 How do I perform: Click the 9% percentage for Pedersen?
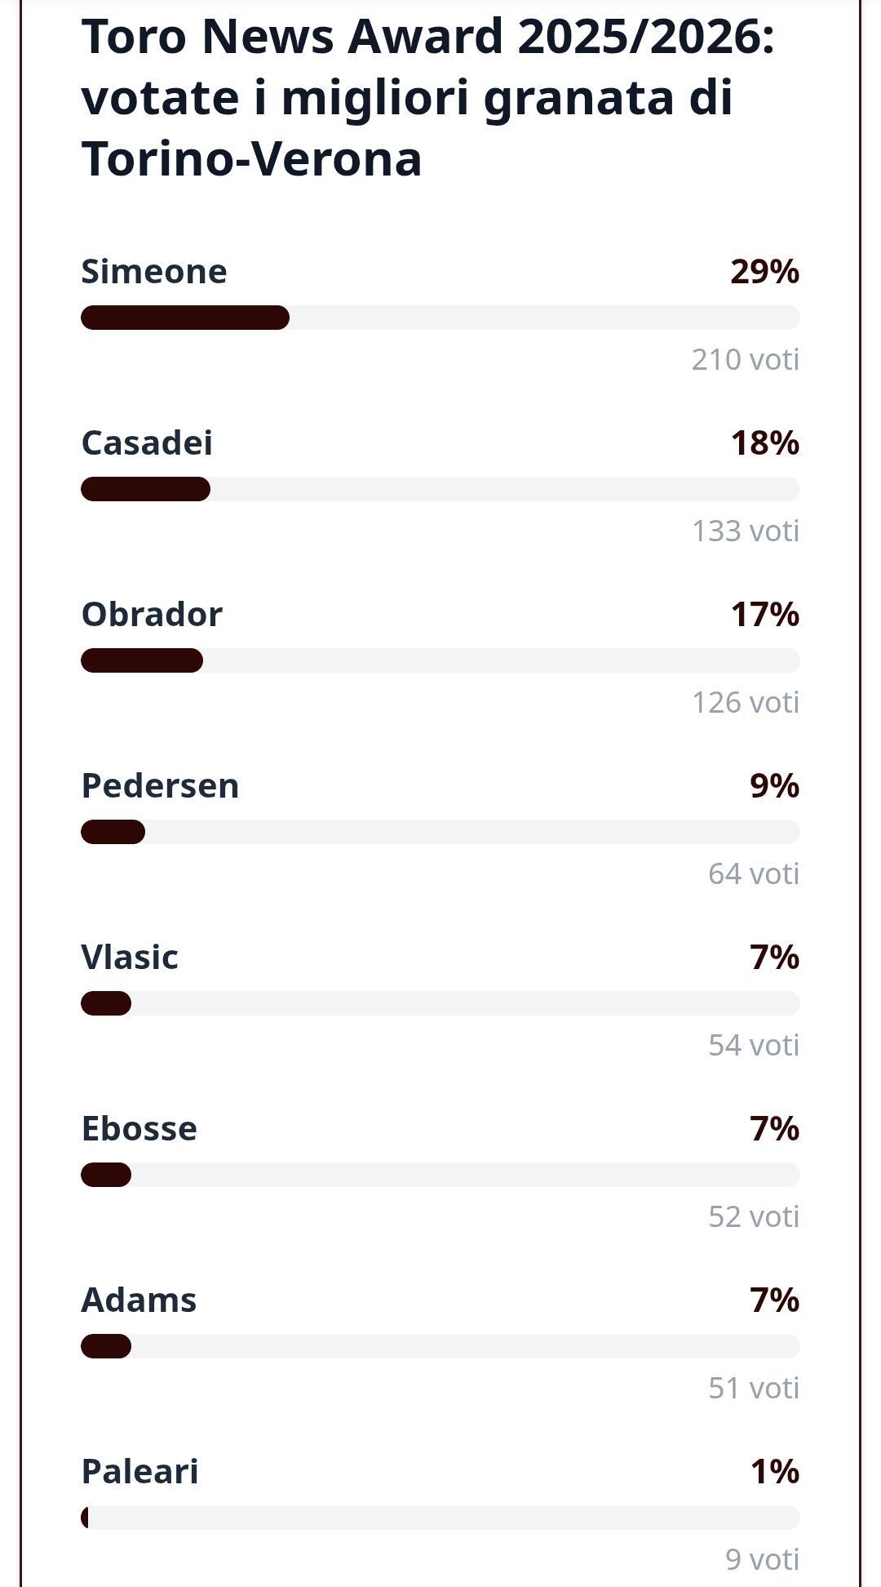click(x=774, y=786)
